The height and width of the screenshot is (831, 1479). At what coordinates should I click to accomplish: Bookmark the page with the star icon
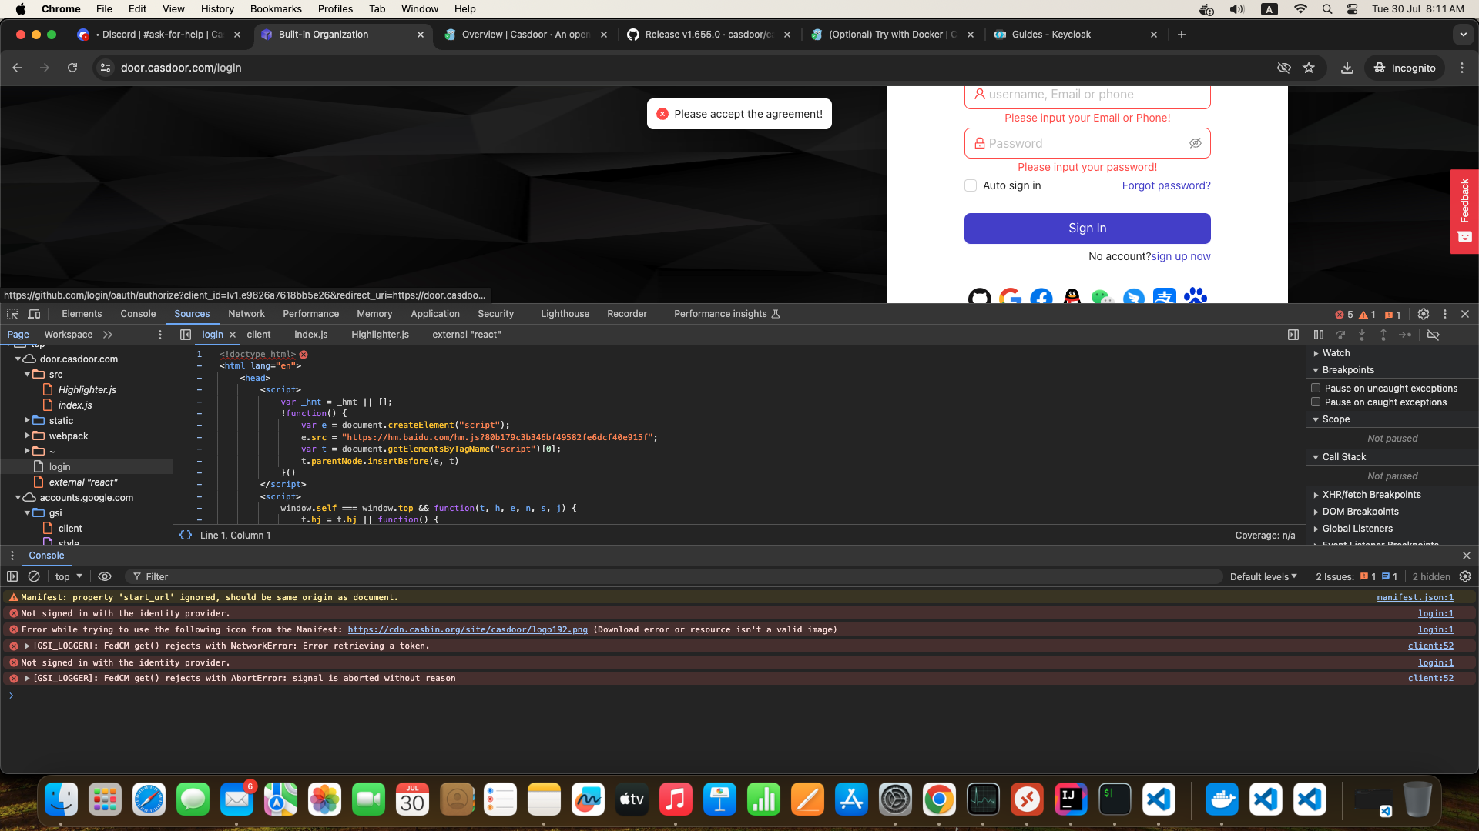click(x=1309, y=68)
